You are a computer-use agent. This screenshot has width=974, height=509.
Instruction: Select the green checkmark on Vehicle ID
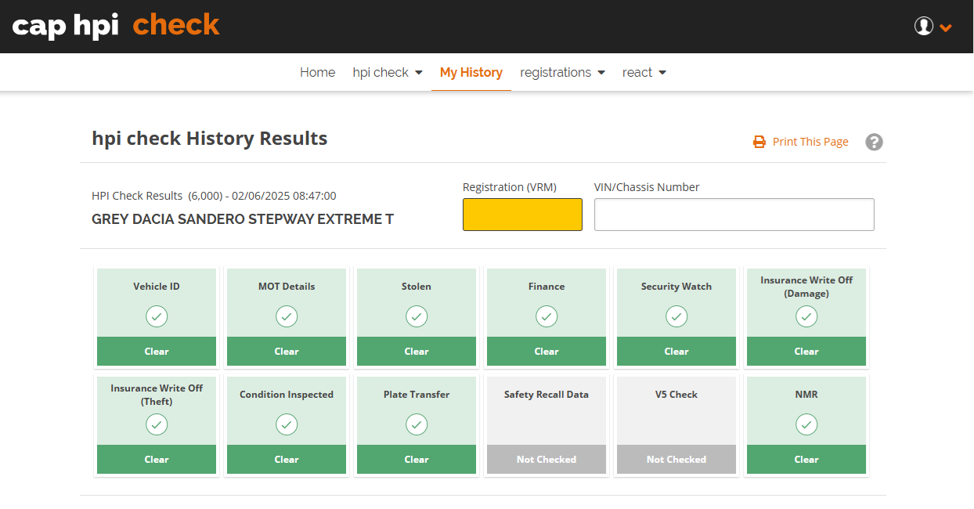156,316
